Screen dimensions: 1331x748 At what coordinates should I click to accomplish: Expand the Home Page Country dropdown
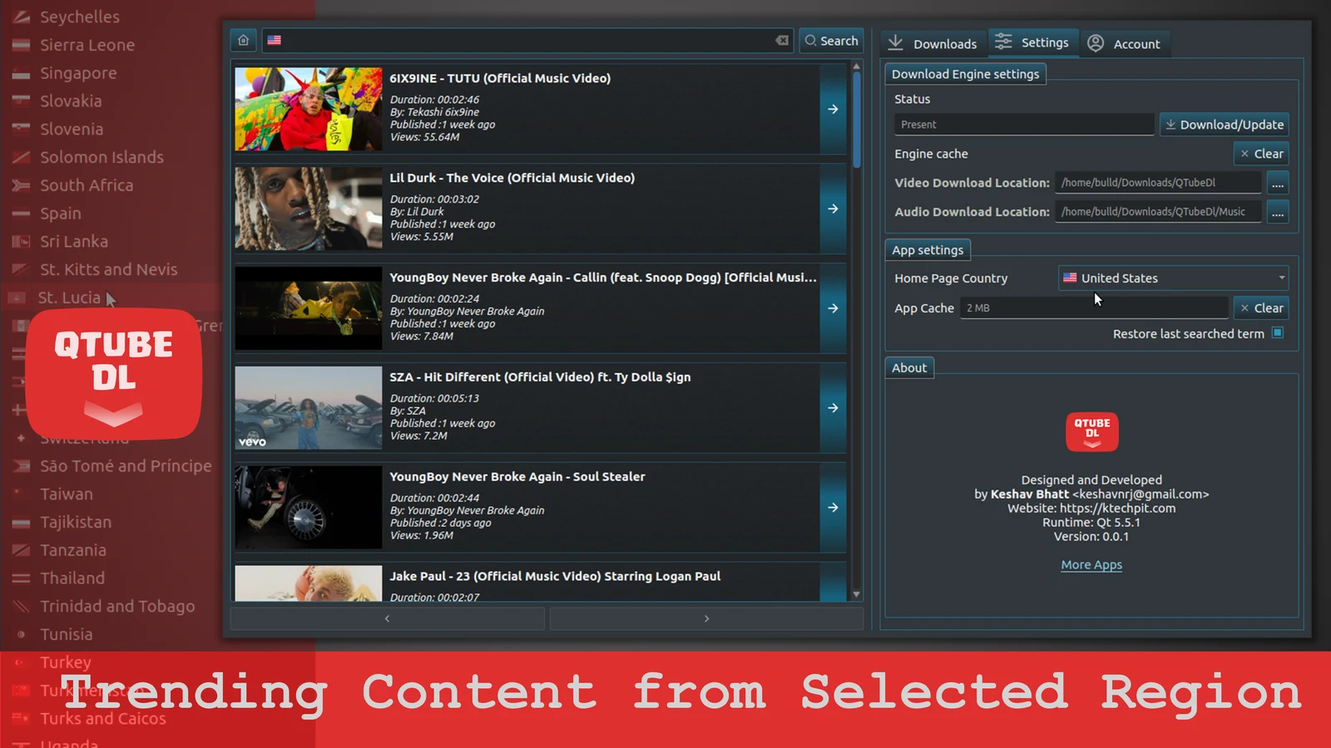point(1174,278)
